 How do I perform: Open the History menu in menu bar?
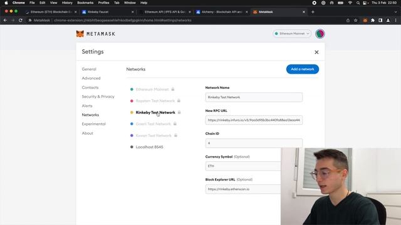pos(67,2)
